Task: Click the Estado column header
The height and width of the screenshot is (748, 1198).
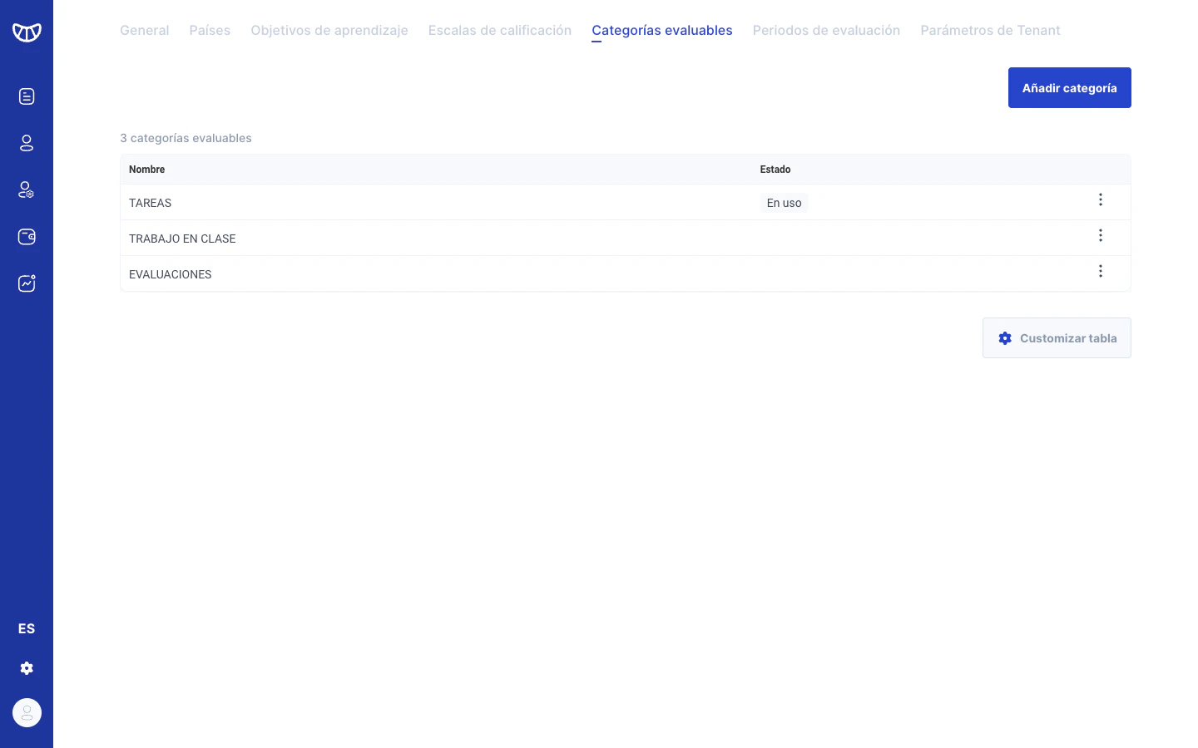Action: pyautogui.click(x=775, y=170)
